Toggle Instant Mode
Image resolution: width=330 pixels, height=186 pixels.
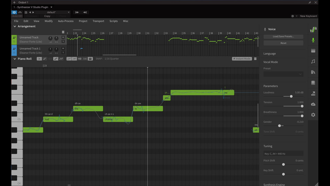tap(242, 59)
